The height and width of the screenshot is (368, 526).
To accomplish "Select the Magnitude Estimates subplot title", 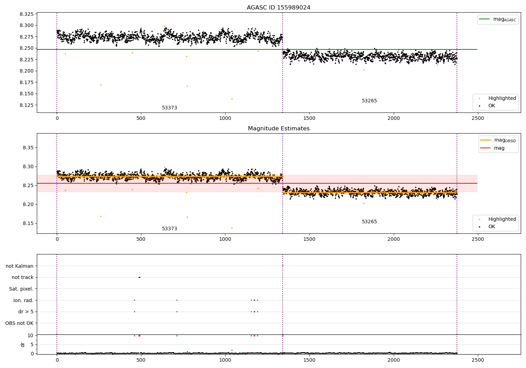I will (x=278, y=129).
